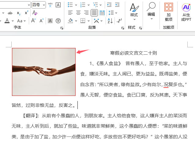Select the hands image in document
Image resolution: width=195 pixels, height=142 pixels.
[x=44, y=72]
